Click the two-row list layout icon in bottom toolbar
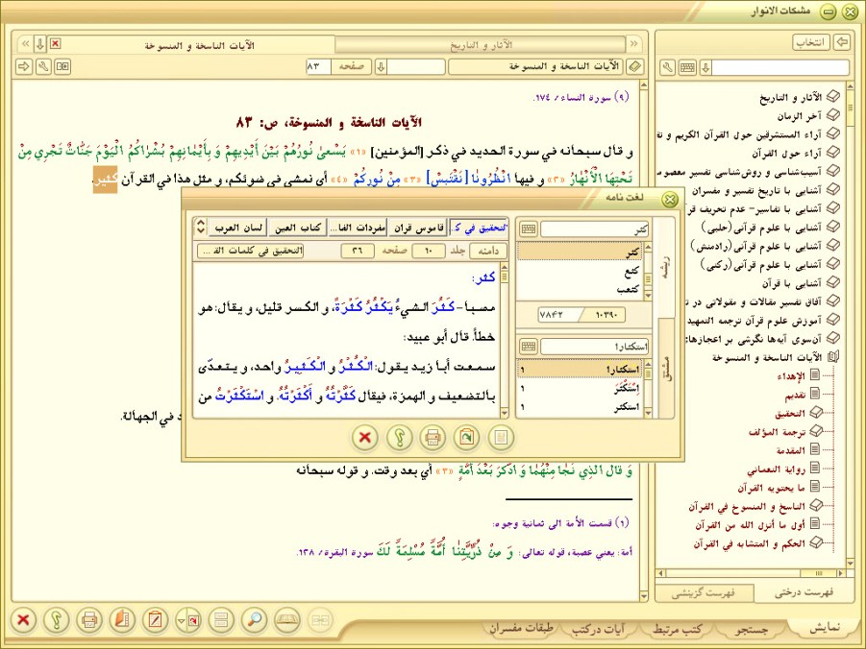The image size is (866, 649). coord(221,620)
